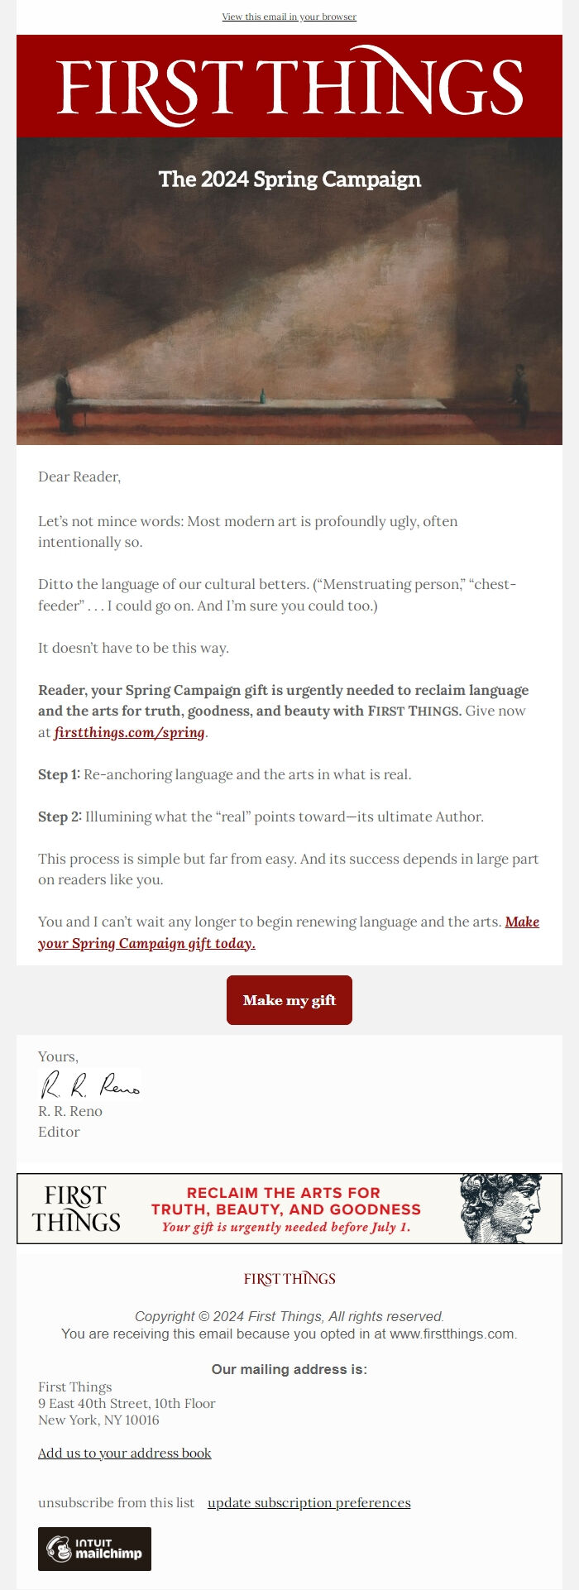Click the Copyright 2024 First Things notice
Image resolution: width=579 pixels, height=1590 pixels.
coord(289,1316)
